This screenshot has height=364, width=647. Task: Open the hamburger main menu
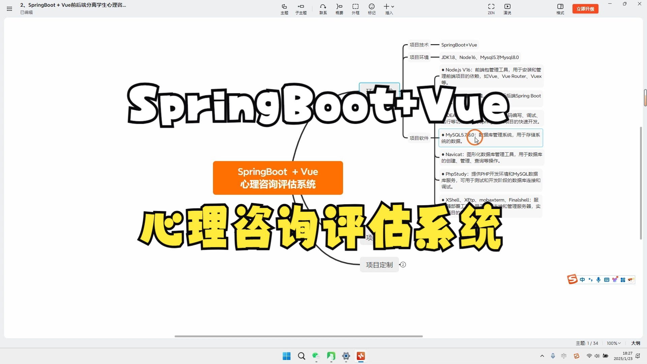tap(9, 9)
